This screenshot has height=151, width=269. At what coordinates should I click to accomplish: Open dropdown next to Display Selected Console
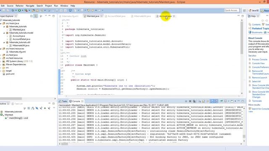(x=229, y=101)
